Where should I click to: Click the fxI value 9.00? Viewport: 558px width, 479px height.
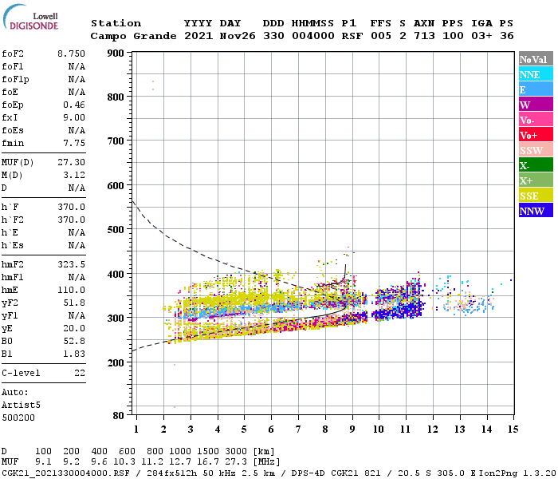(x=74, y=117)
